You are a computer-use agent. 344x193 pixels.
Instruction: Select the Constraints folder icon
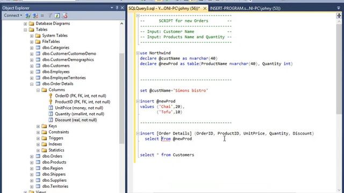tap(44, 132)
